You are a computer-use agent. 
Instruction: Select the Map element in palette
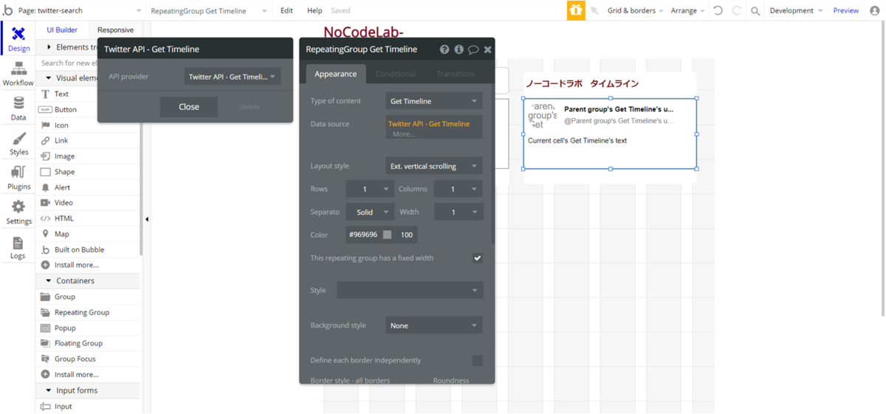tap(88, 234)
